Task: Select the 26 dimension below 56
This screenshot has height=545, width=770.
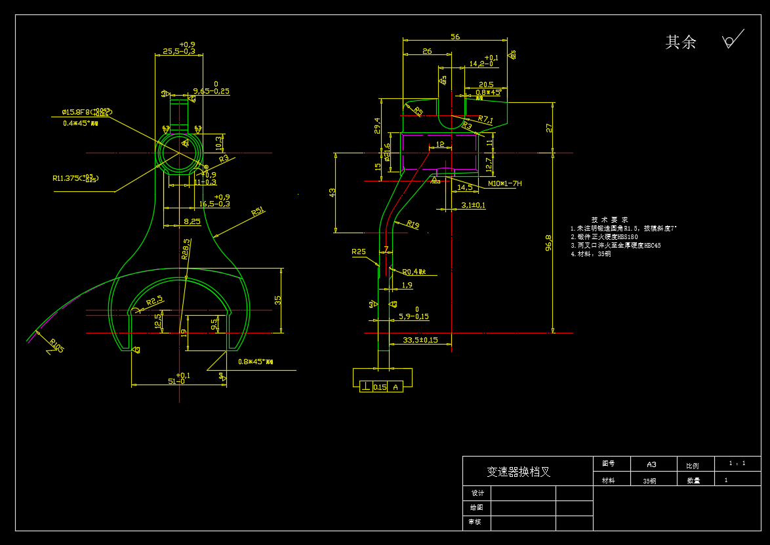Action: (x=427, y=51)
